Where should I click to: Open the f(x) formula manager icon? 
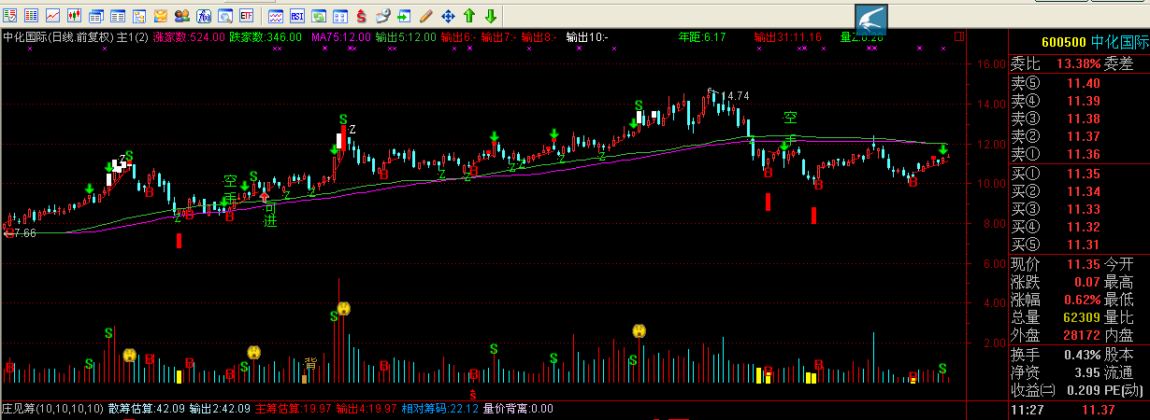click(x=204, y=16)
